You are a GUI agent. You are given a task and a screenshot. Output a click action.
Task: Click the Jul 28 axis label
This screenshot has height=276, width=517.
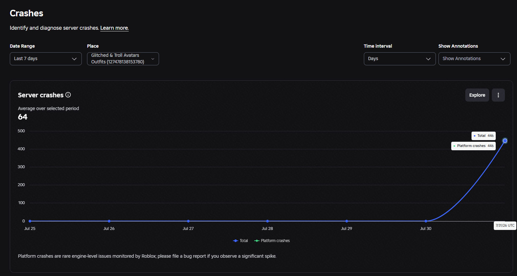(267, 229)
